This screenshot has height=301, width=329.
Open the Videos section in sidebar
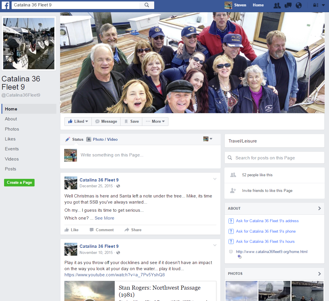[x=12, y=159]
